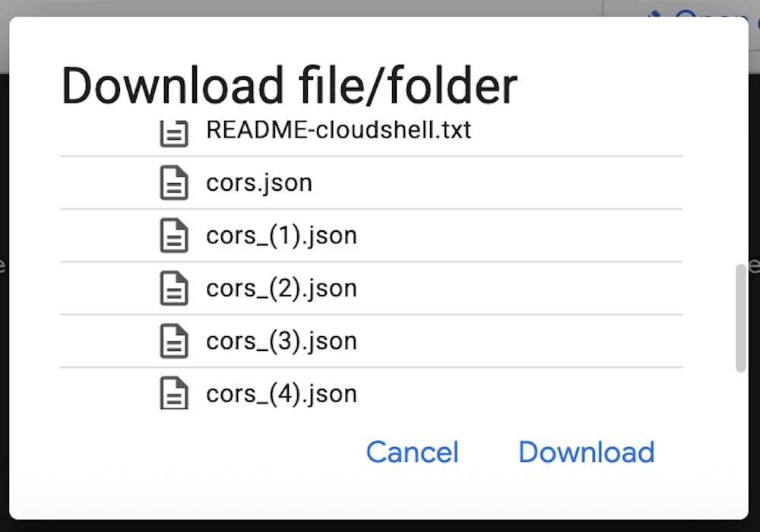
Task: Select the README-cloudshell.txt file name
Action: (338, 130)
